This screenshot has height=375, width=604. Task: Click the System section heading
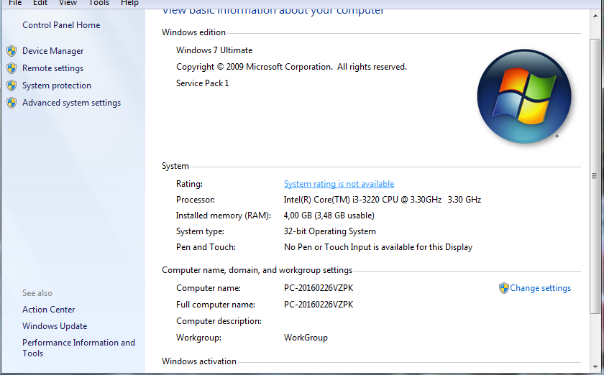tap(175, 167)
